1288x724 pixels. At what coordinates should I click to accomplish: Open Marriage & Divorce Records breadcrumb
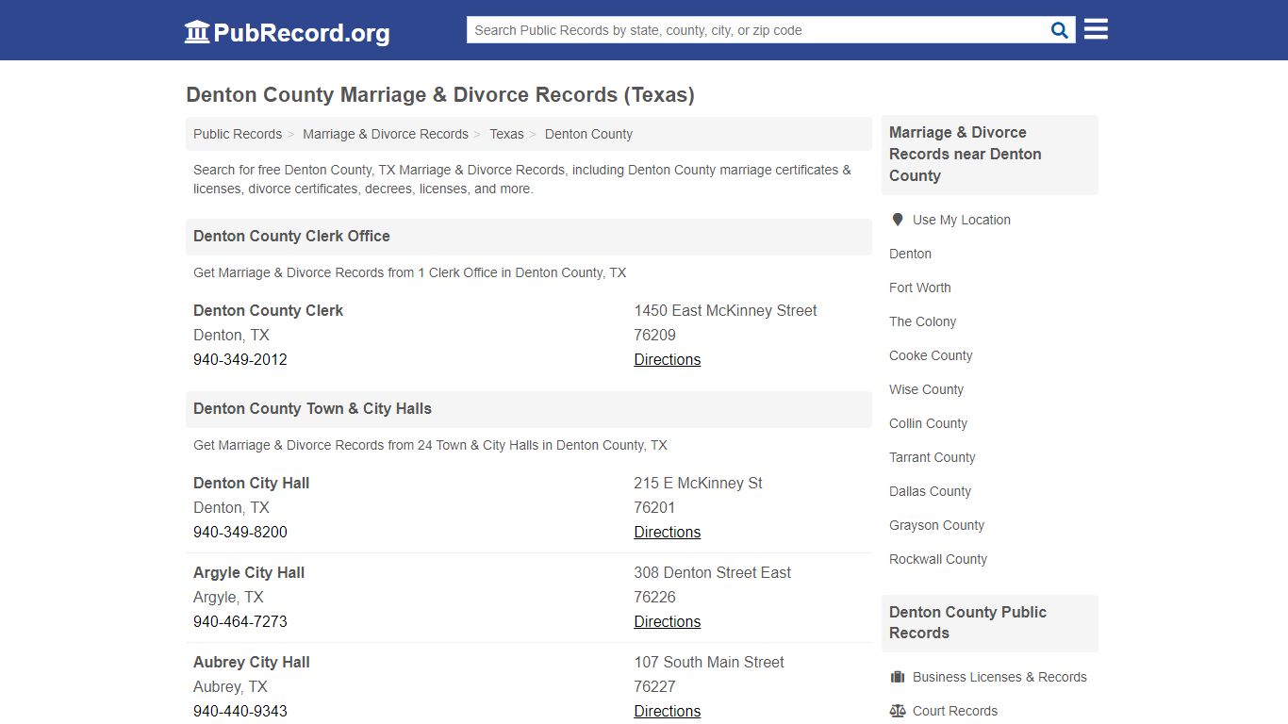point(386,134)
